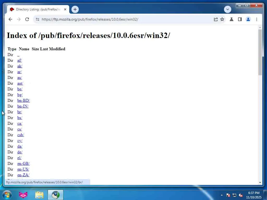Viewport: 267px width, 200px height.
Task: Open the parent directory '..' link
Action: [x=18, y=55]
